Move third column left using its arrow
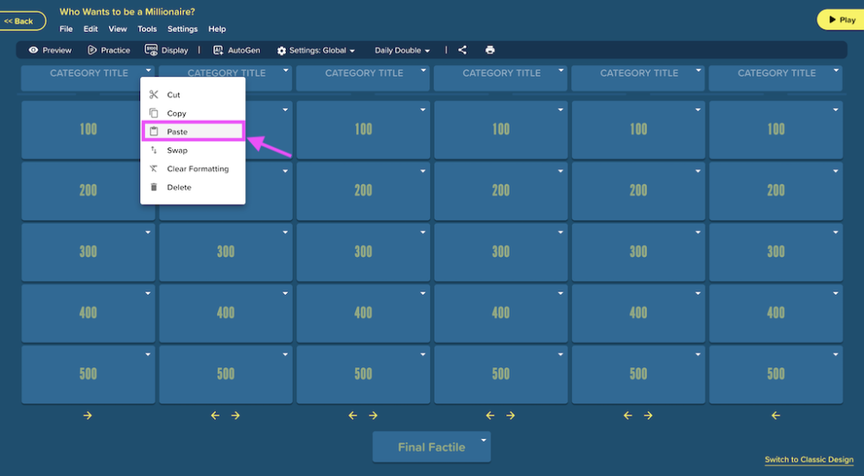This screenshot has width=864, height=476. point(353,416)
